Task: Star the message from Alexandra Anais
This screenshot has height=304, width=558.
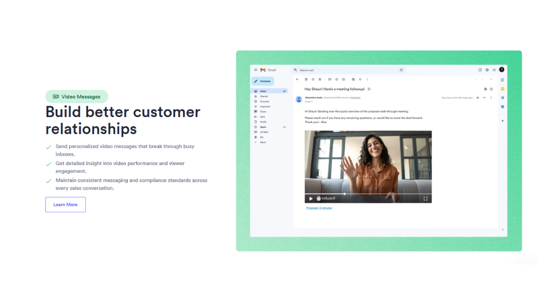Action: [x=477, y=97]
